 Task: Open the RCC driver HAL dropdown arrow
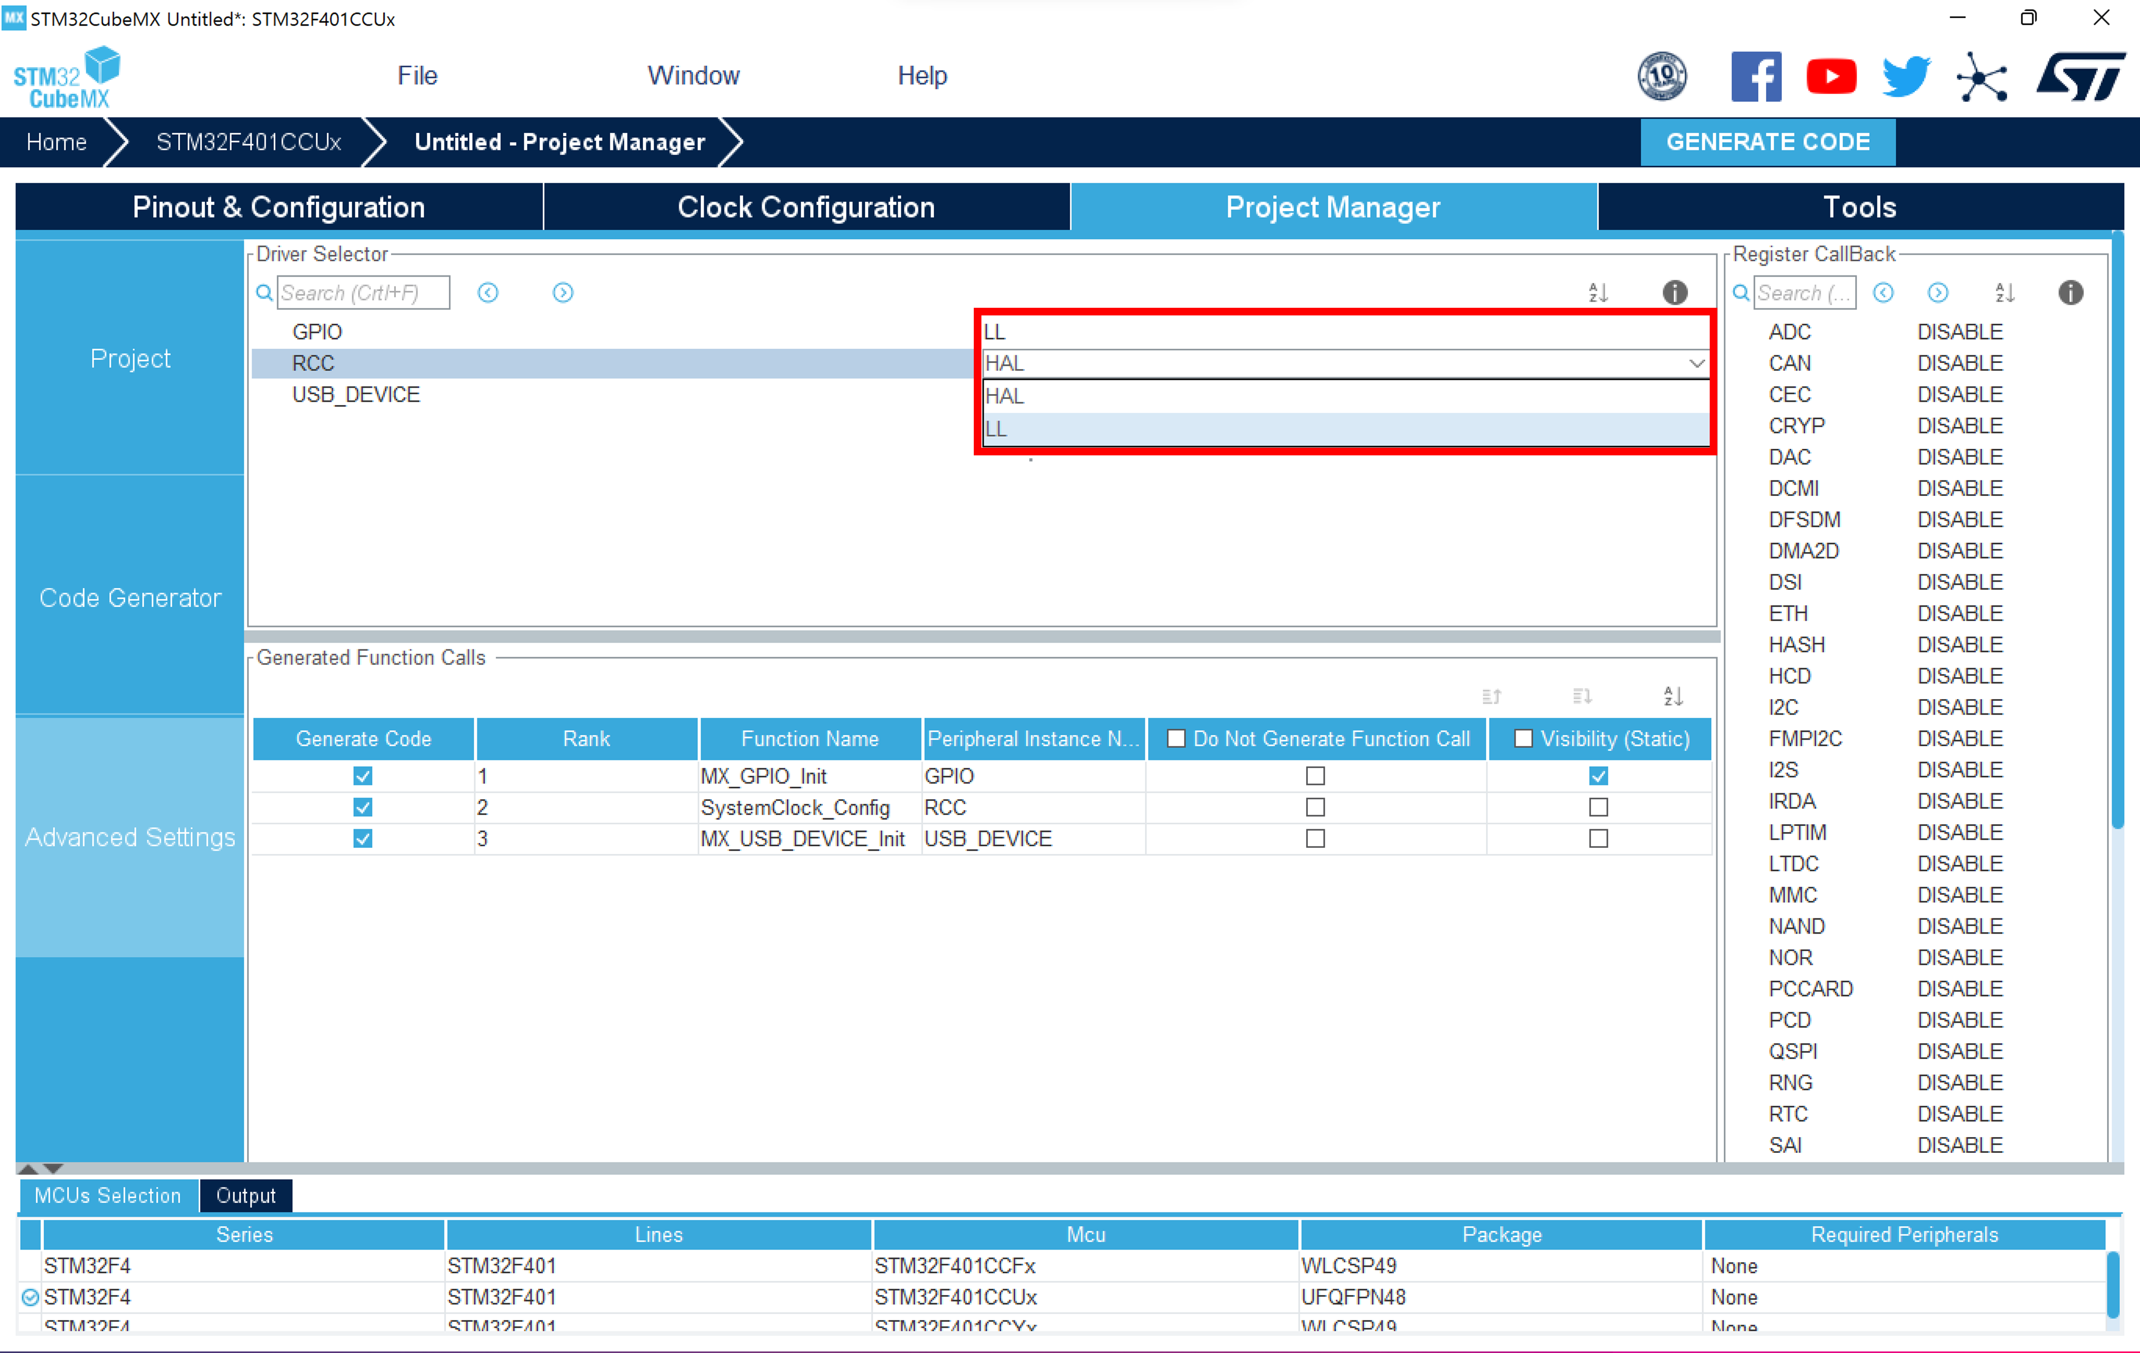pyautogui.click(x=1695, y=364)
